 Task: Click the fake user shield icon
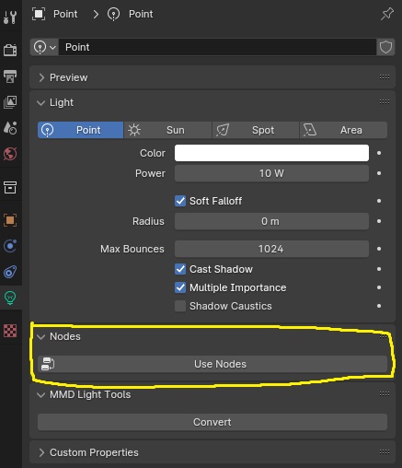point(385,47)
